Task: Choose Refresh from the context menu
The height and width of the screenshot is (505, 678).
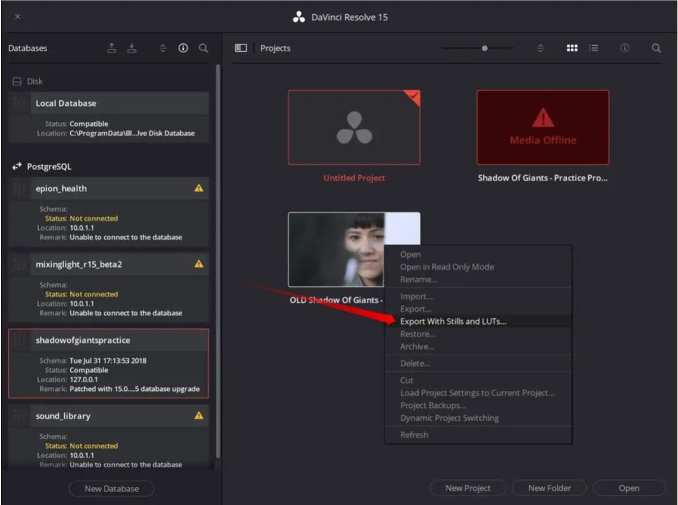Action: 478,434
